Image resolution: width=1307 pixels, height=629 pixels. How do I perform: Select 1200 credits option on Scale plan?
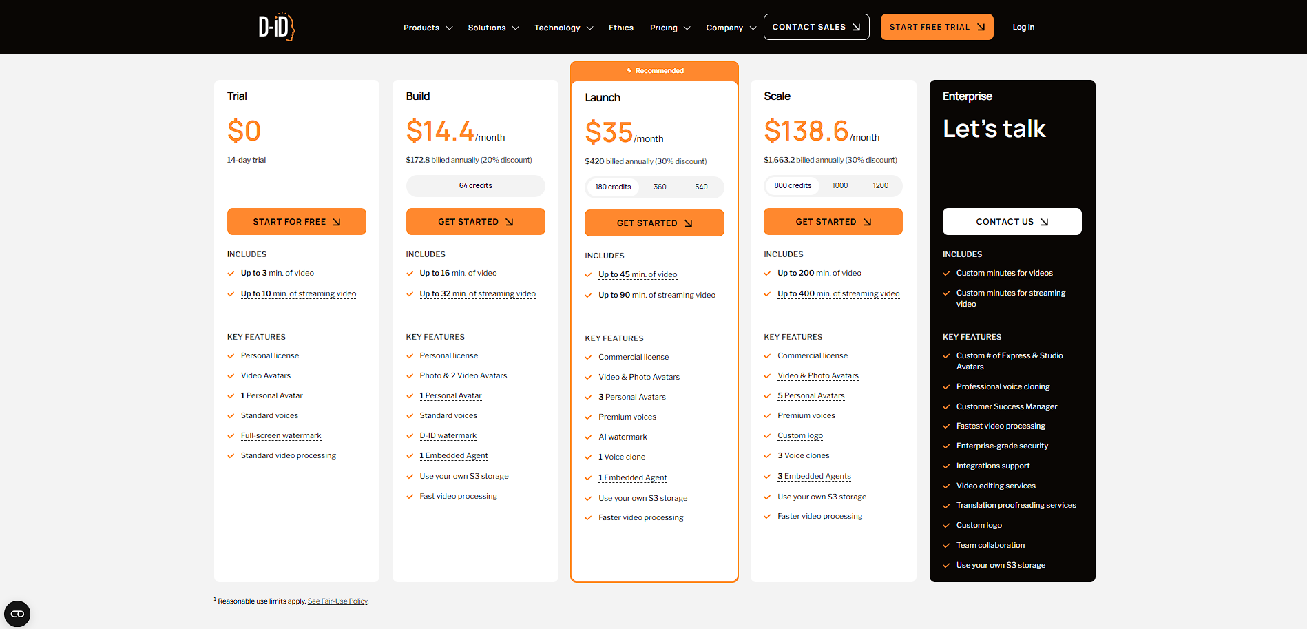880,185
